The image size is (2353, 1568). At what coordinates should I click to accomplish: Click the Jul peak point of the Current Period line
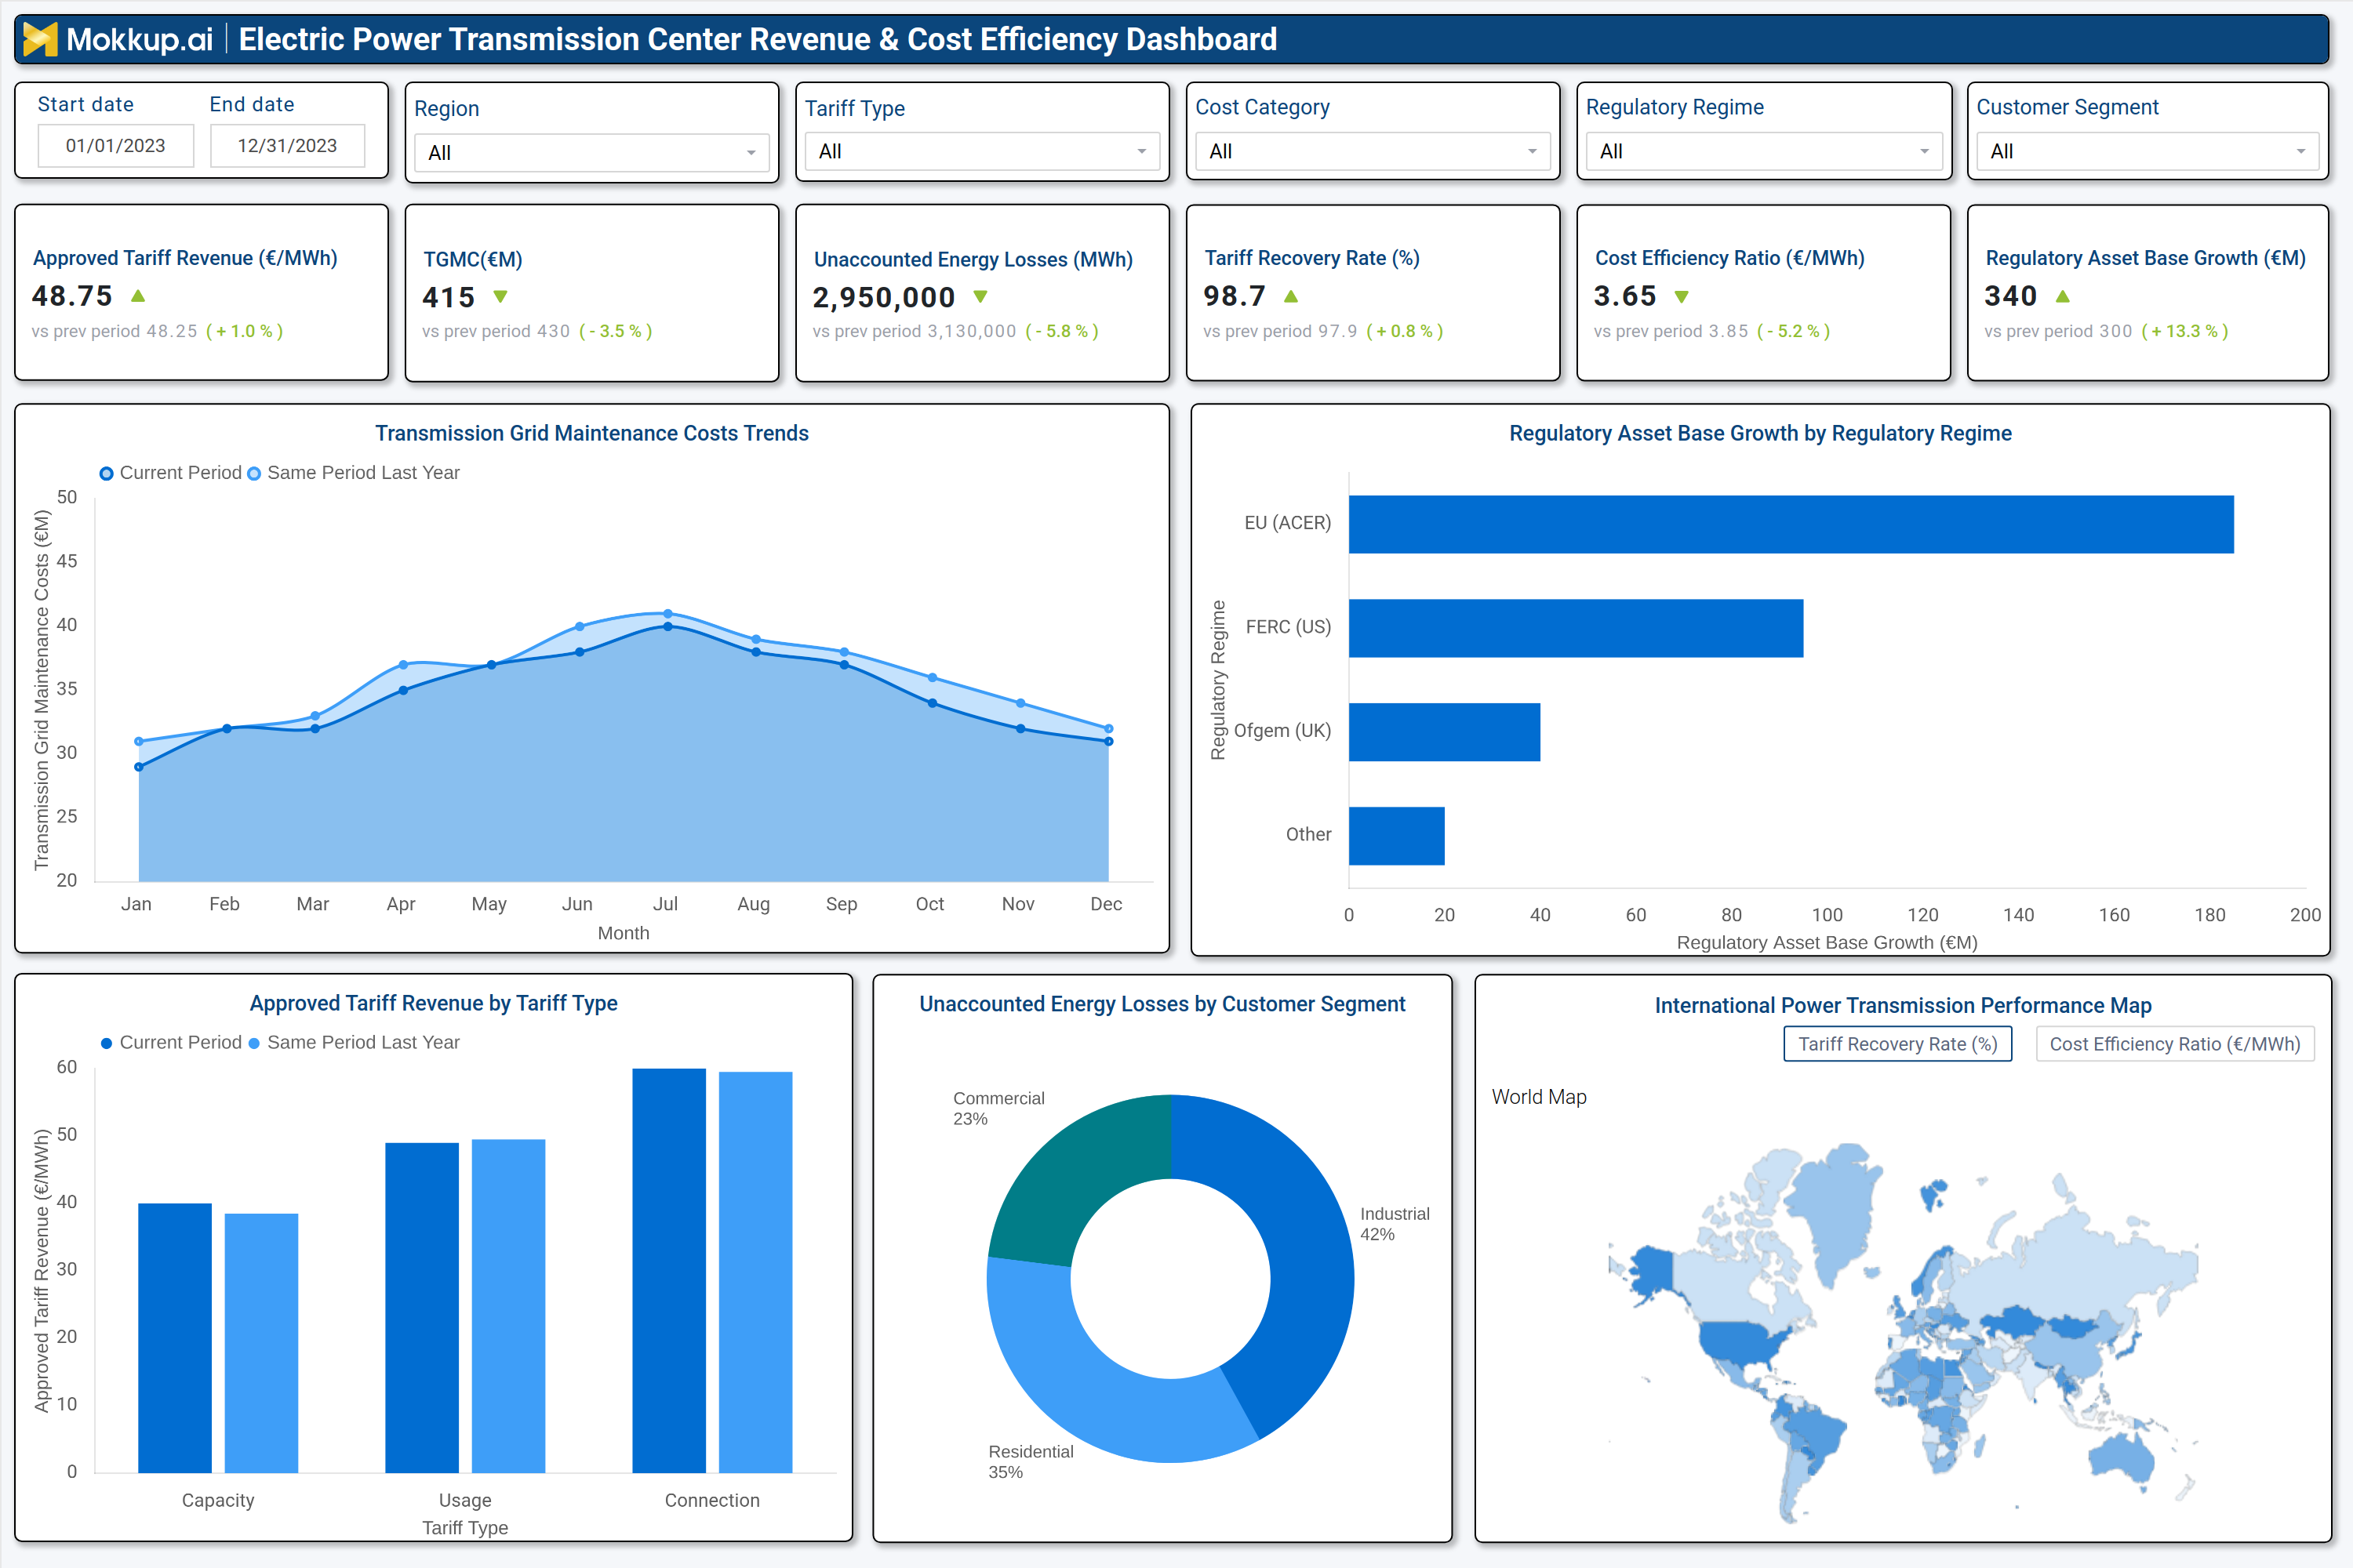tap(668, 627)
